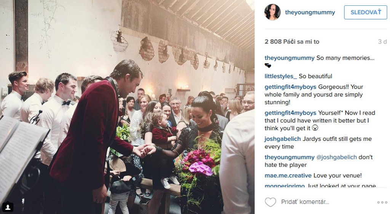Open littlestyles_ commenter profile

pos(281,76)
